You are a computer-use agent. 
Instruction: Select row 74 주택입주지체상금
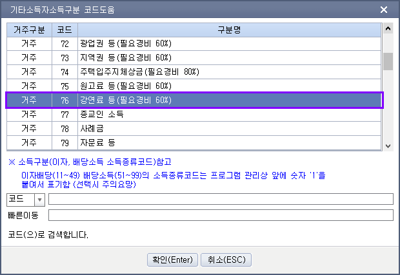click(x=194, y=72)
